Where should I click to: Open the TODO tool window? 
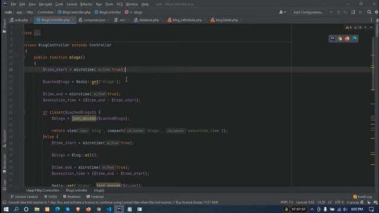[x=51, y=196]
